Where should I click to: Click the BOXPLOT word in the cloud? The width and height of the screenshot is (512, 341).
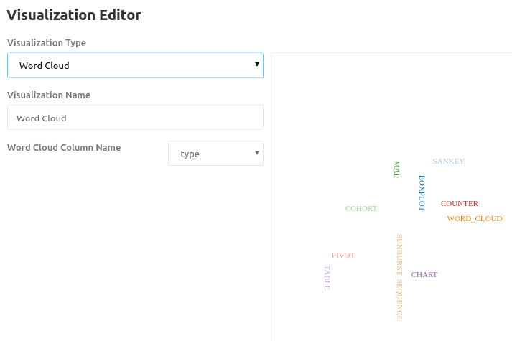click(422, 193)
